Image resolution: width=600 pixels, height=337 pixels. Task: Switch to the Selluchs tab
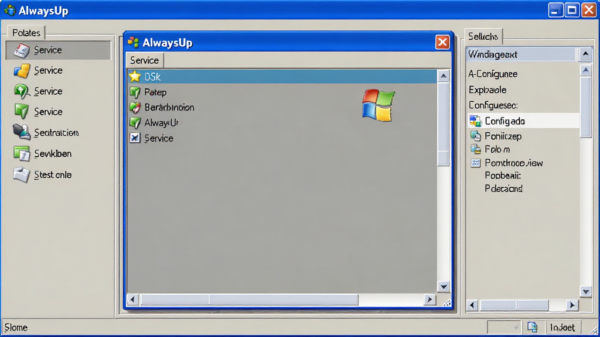pos(483,36)
